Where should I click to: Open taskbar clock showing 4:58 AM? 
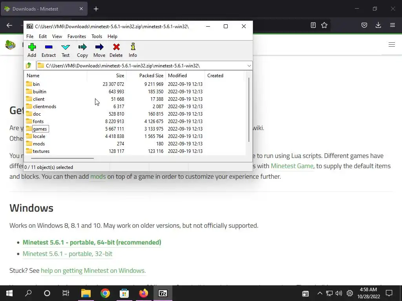[368, 293]
